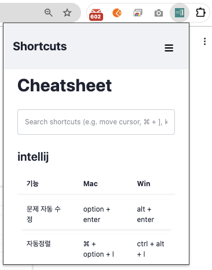Click the Shortcuts title link
The image size is (212, 270).
pos(40,46)
